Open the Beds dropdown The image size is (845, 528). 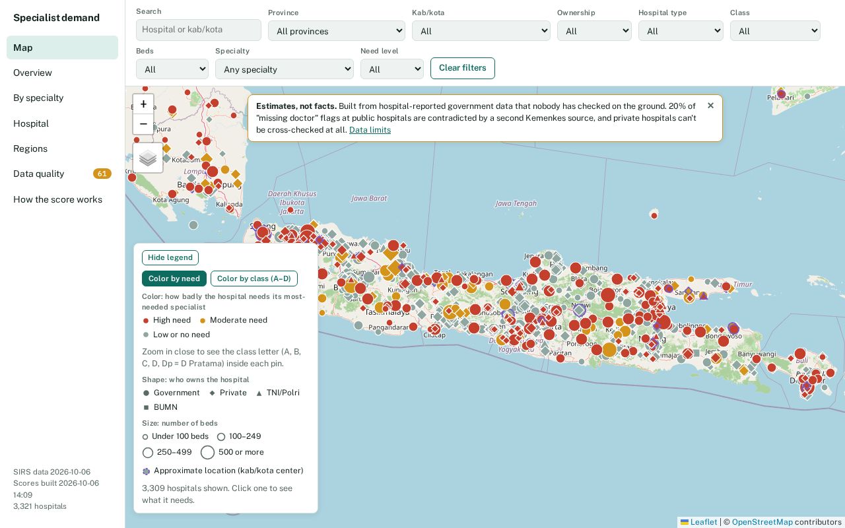(x=172, y=69)
